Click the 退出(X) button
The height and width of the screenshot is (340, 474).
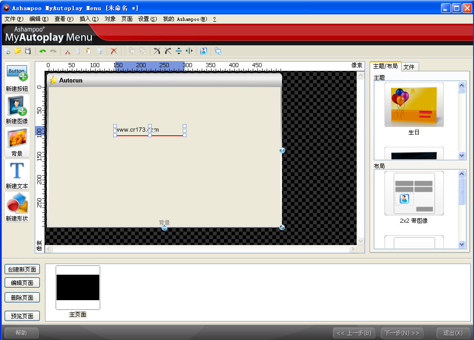click(453, 333)
